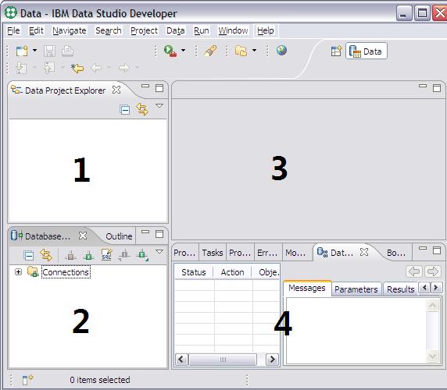447x390 pixels.
Task: Click the Open Perspective icon
Action: click(336, 51)
